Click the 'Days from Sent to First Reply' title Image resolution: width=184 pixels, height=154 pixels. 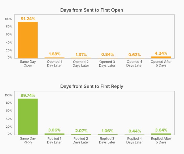click(x=92, y=86)
